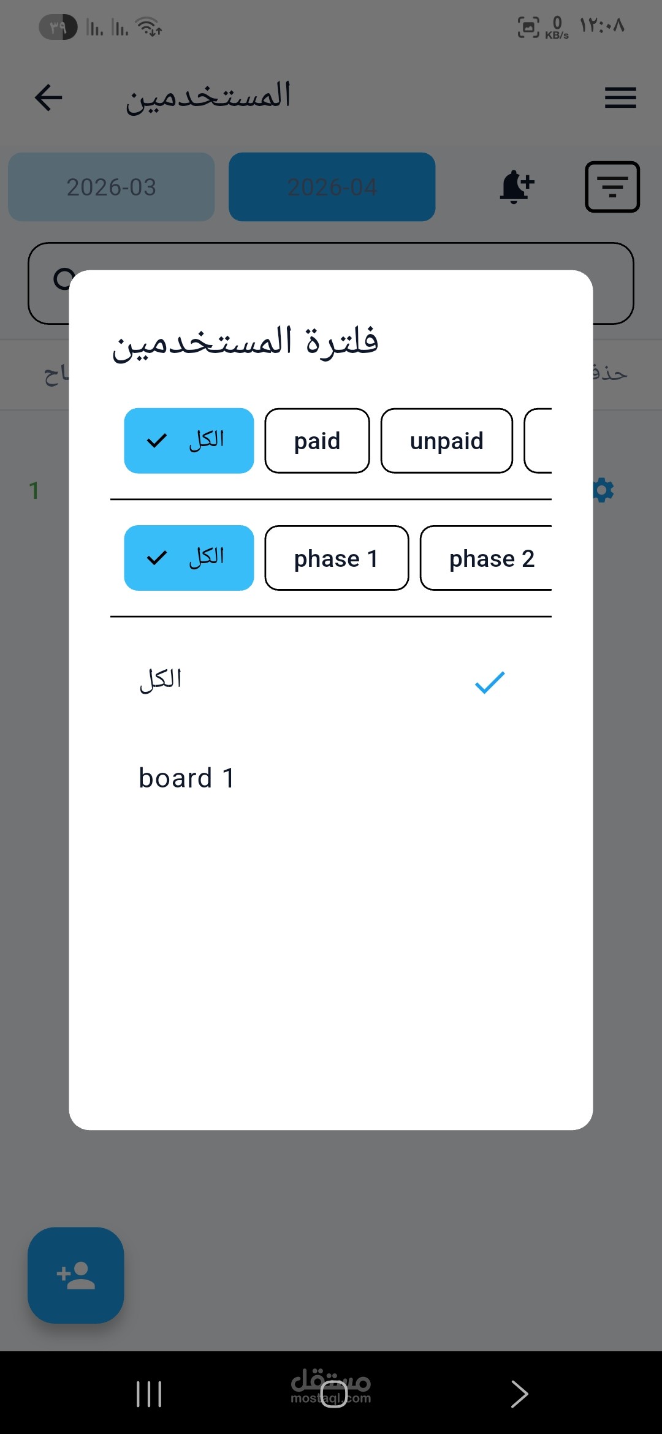Open the filter list icon

tap(612, 187)
